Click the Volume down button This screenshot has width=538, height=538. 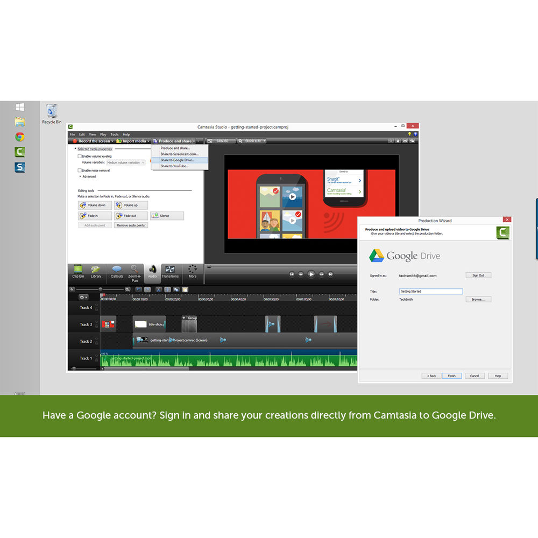(95, 205)
